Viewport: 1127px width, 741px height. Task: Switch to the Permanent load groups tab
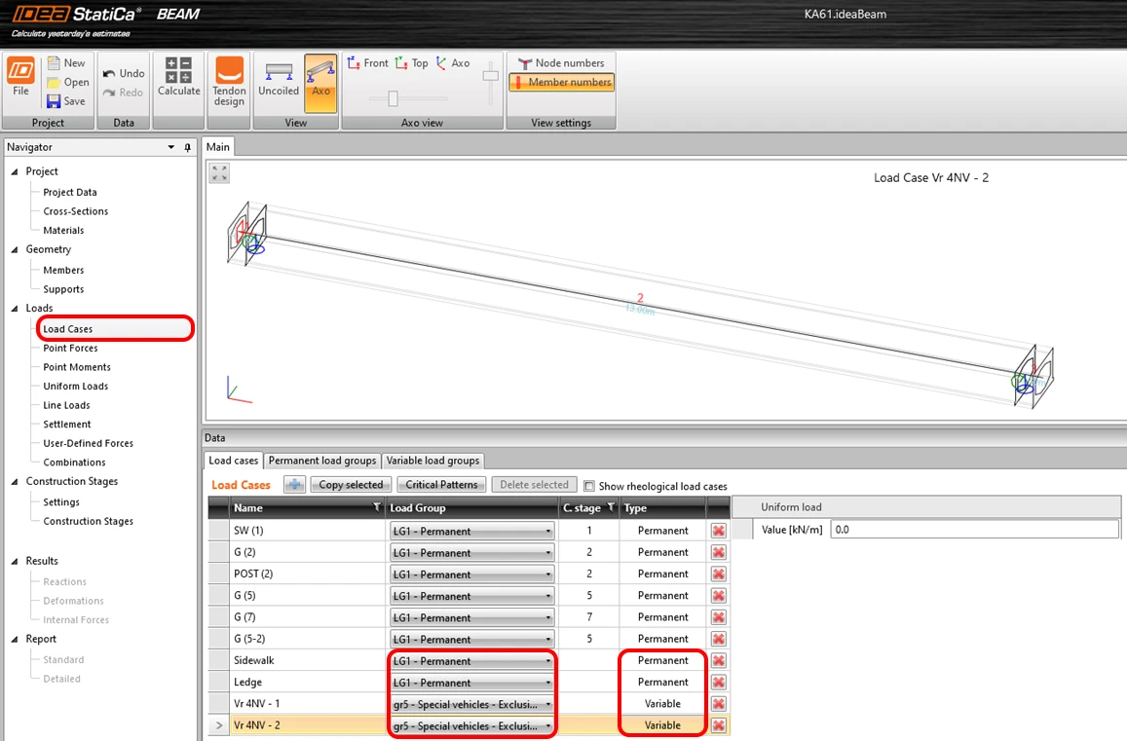click(322, 461)
